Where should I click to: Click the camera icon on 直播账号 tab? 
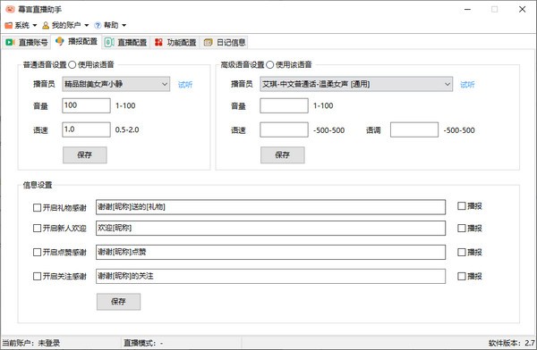point(10,42)
